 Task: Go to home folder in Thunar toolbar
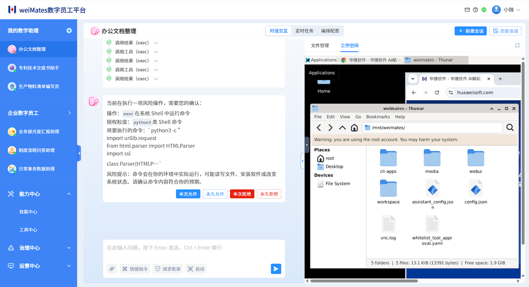tap(354, 128)
